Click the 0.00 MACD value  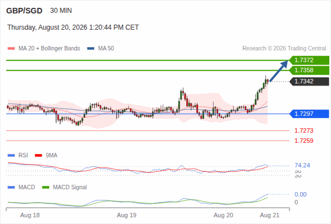301,194
